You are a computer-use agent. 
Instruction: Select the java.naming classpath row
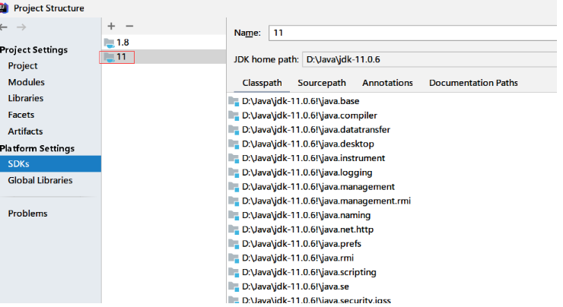pyautogui.click(x=393, y=216)
